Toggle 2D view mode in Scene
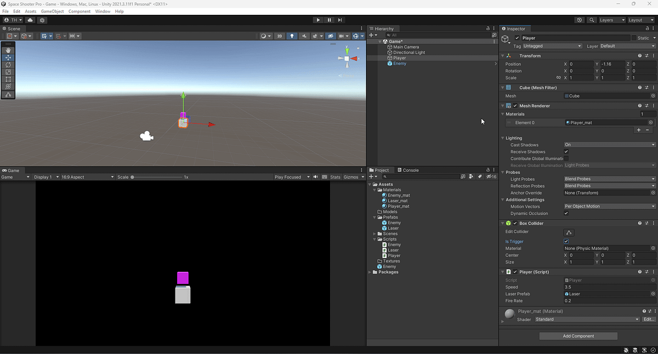The width and height of the screenshot is (658, 354). pos(280,36)
